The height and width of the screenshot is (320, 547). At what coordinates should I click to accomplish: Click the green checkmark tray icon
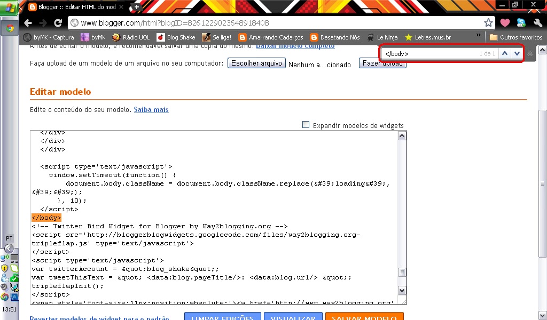14,277
